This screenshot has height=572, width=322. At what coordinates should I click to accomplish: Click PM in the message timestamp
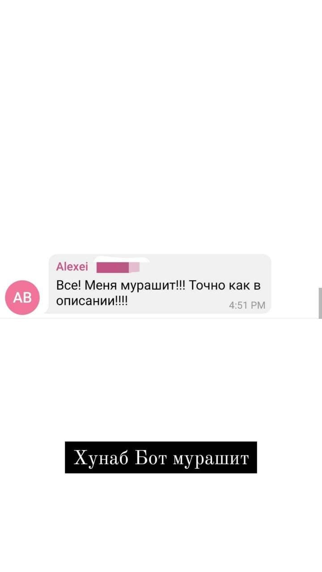tap(258, 305)
